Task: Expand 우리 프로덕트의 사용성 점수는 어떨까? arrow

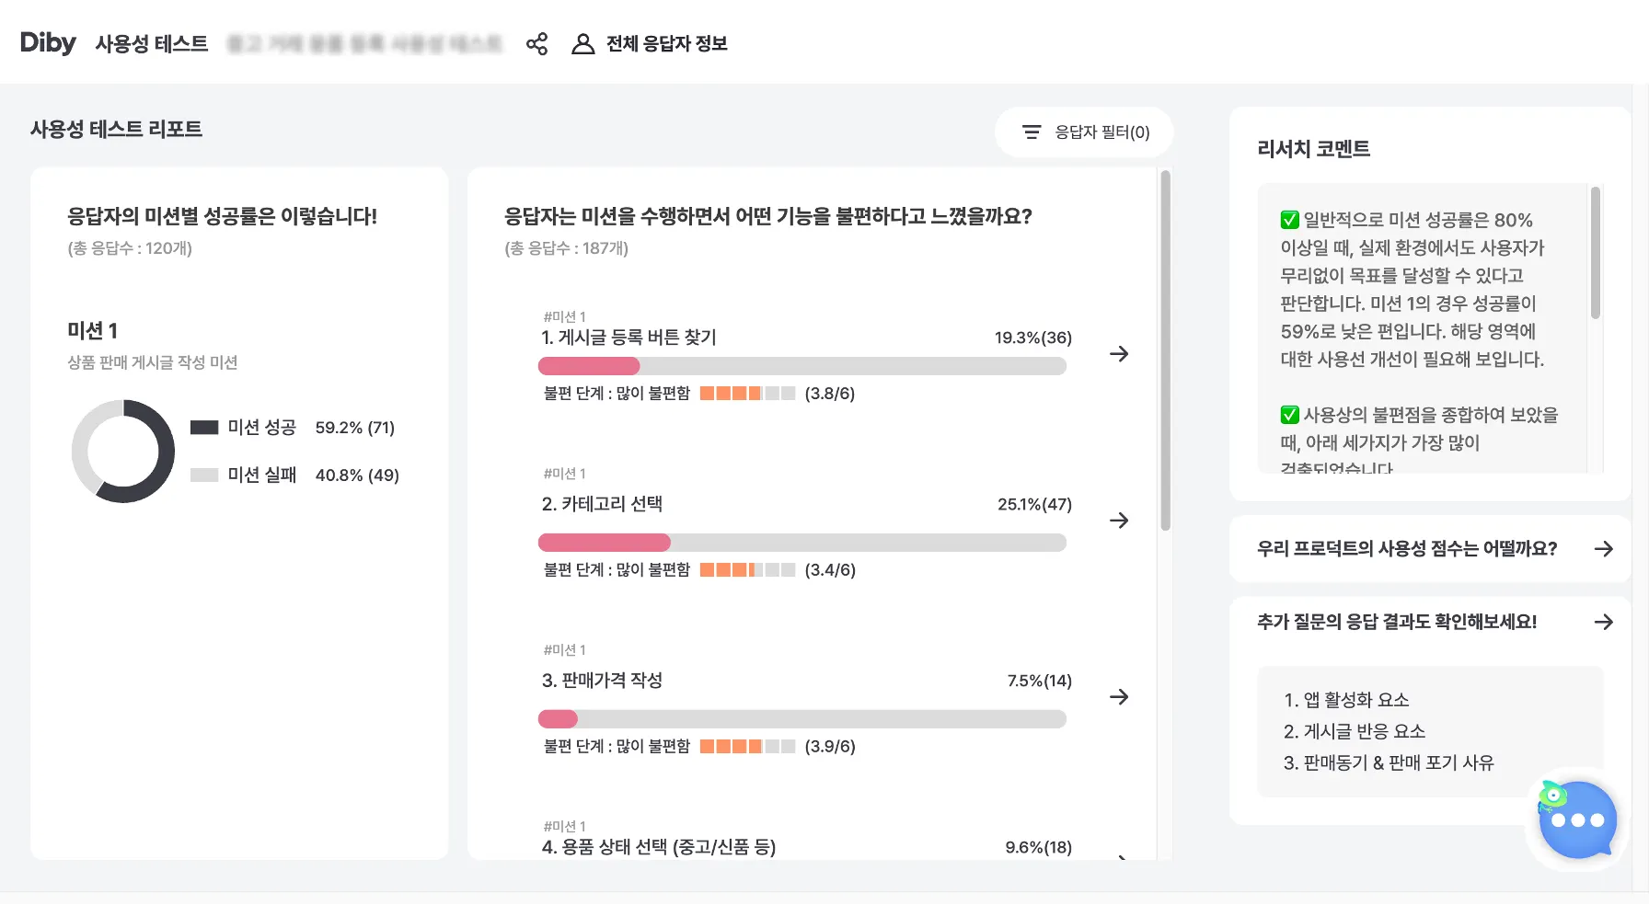Action: pyautogui.click(x=1603, y=549)
